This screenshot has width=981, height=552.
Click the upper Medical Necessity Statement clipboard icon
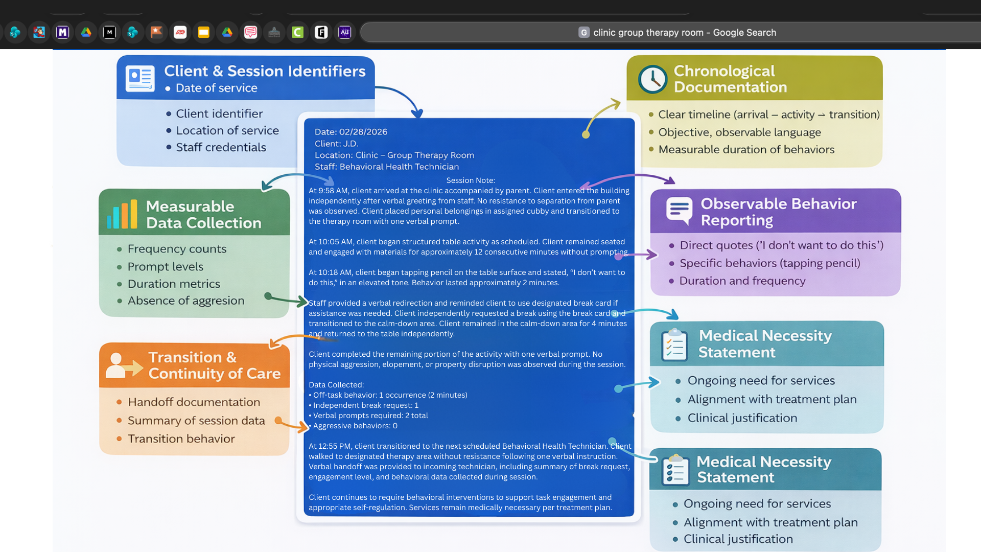click(x=674, y=346)
